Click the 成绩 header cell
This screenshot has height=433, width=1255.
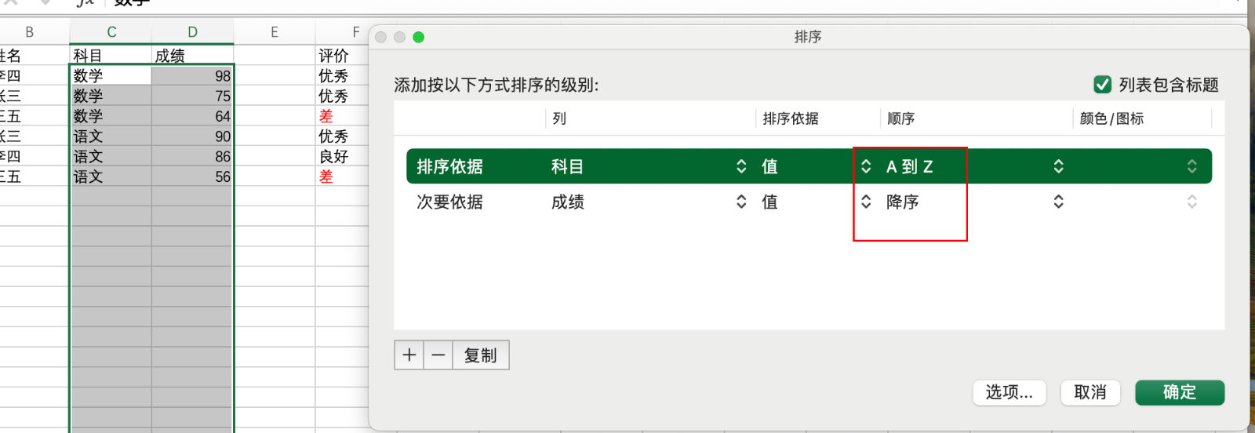click(193, 56)
